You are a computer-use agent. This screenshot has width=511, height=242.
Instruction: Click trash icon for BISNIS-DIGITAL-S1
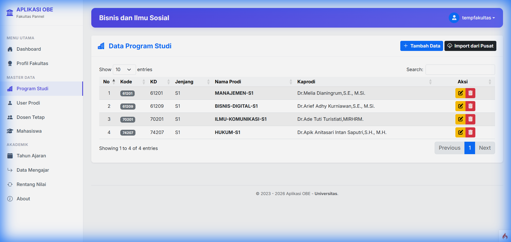pyautogui.click(x=470, y=106)
